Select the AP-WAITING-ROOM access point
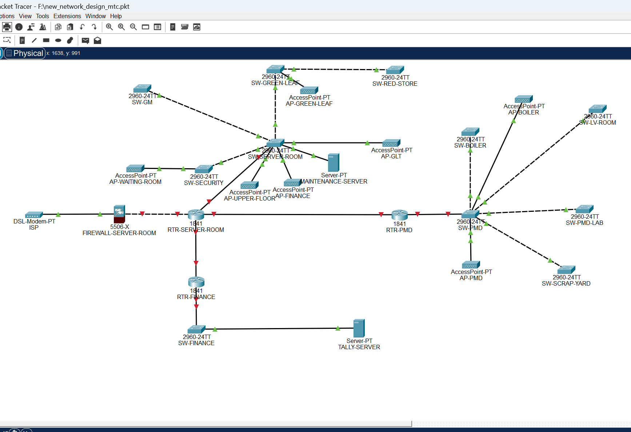This screenshot has height=432, width=631. tap(135, 168)
